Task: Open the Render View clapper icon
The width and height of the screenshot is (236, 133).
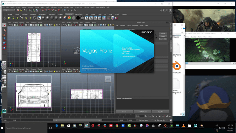Action: pos(65,10)
